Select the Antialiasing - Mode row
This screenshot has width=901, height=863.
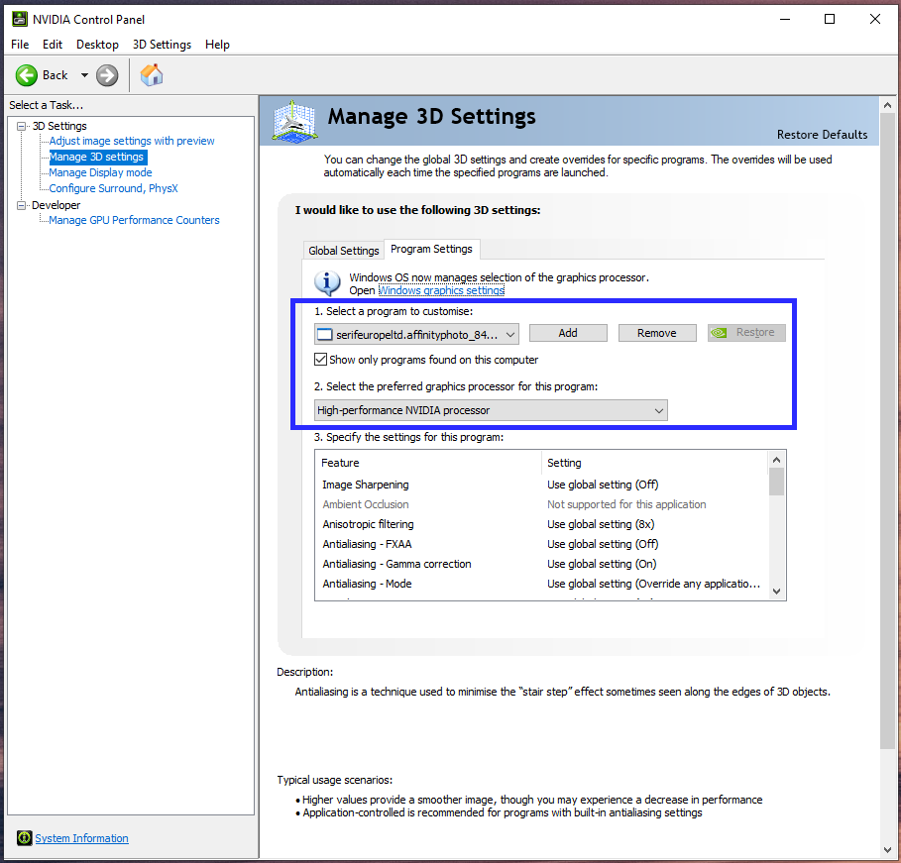(541, 584)
